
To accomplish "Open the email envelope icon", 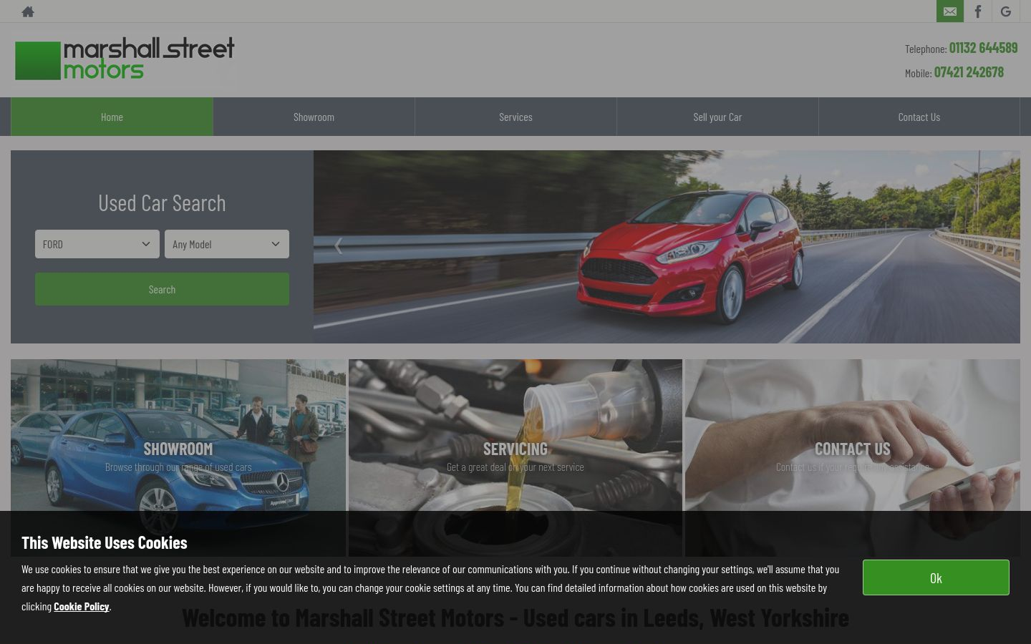I will (x=950, y=11).
